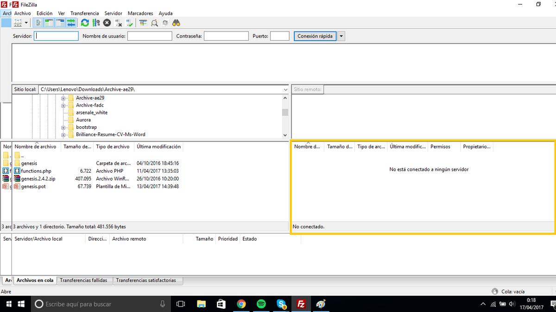The image size is (556, 312).
Task: Open the Marcadores menu
Action: (x=140, y=13)
